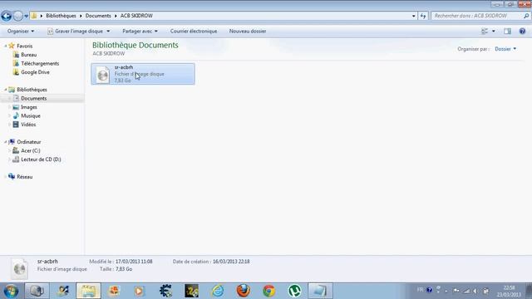The image size is (532, 299).
Task: Change the view with the view icon
Action: [x=485, y=32]
